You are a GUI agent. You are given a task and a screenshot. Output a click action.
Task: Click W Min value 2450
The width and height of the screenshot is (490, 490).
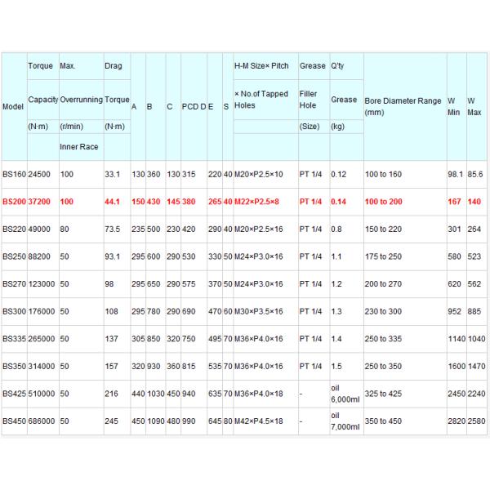pos(457,394)
